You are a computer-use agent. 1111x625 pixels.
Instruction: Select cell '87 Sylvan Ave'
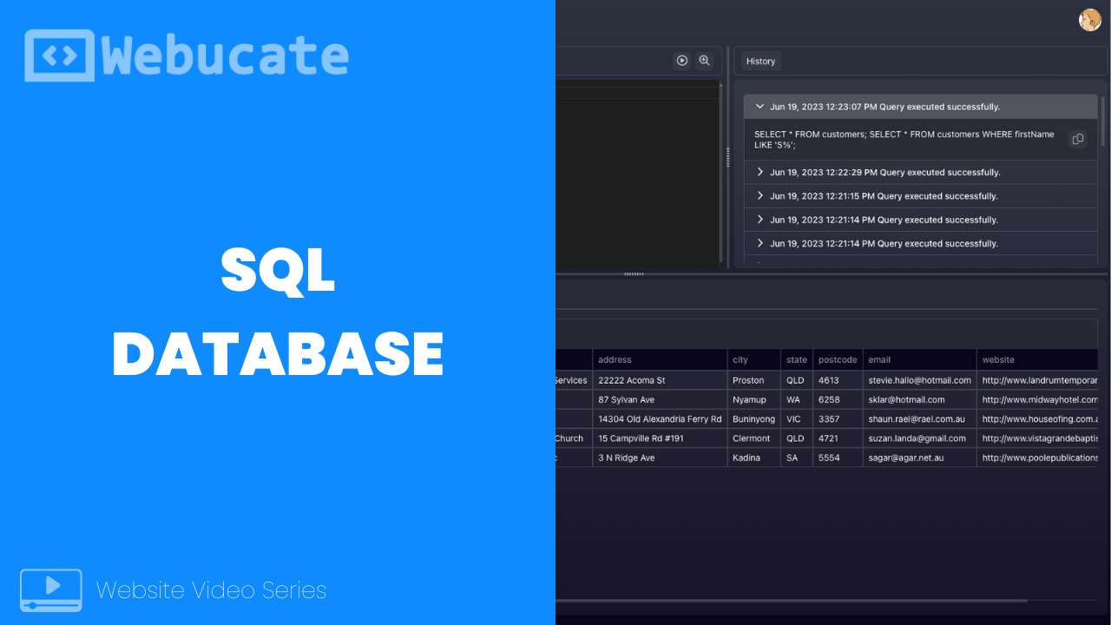(x=660, y=399)
